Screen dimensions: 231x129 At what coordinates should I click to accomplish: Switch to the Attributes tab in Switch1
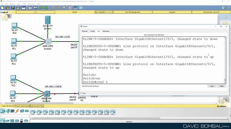[106, 31]
